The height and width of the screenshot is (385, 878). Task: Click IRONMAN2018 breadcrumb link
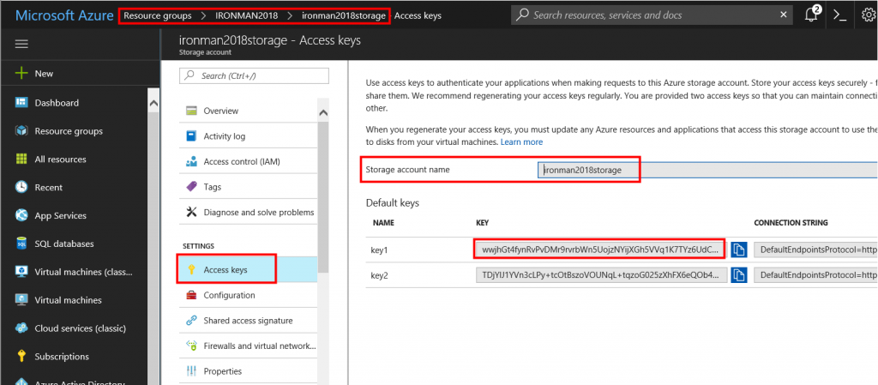[246, 15]
